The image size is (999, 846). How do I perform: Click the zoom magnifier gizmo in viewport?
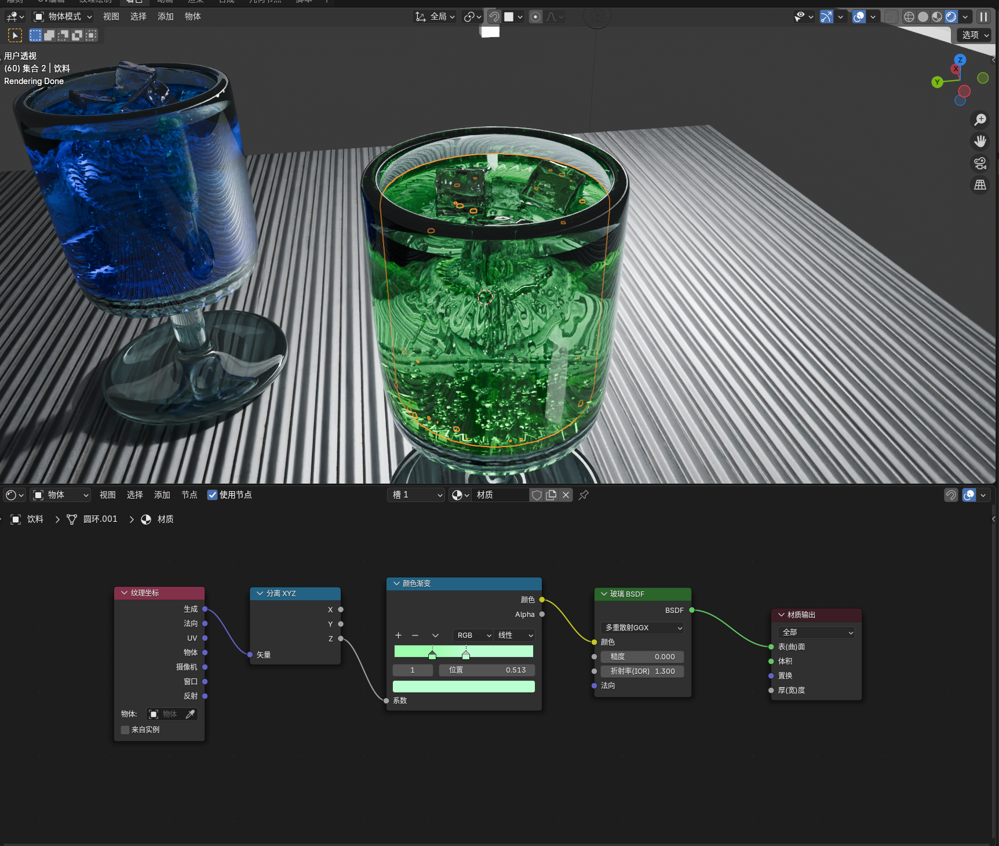[980, 119]
